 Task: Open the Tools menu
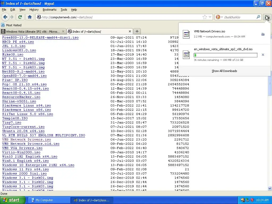coord(64,10)
